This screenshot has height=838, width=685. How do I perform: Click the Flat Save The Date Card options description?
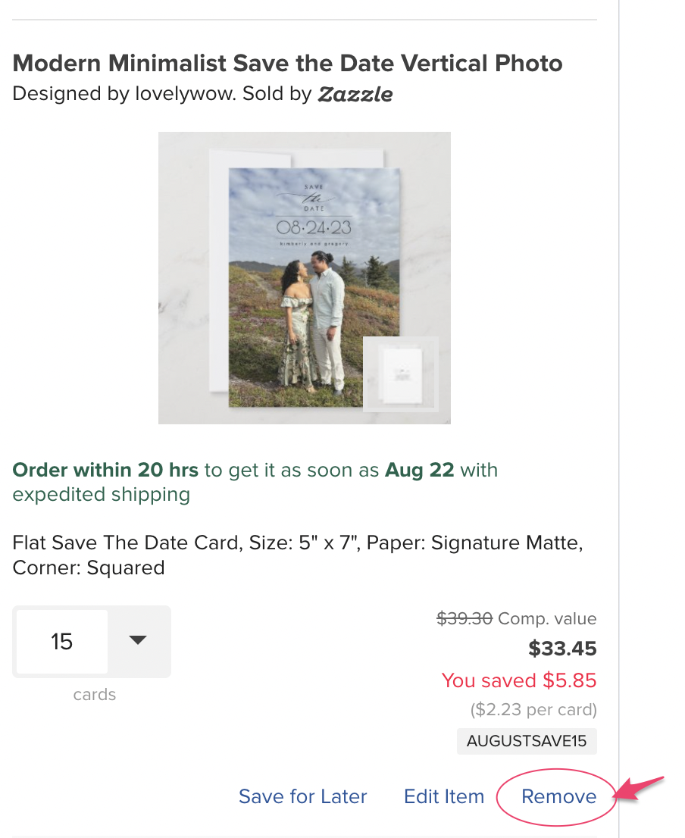click(298, 555)
